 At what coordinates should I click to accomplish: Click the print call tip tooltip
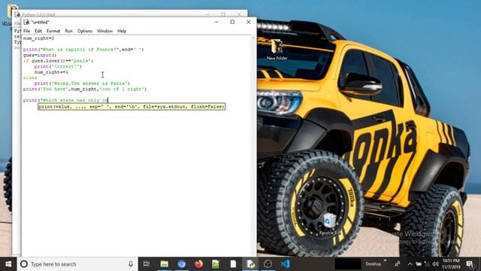[x=132, y=107]
